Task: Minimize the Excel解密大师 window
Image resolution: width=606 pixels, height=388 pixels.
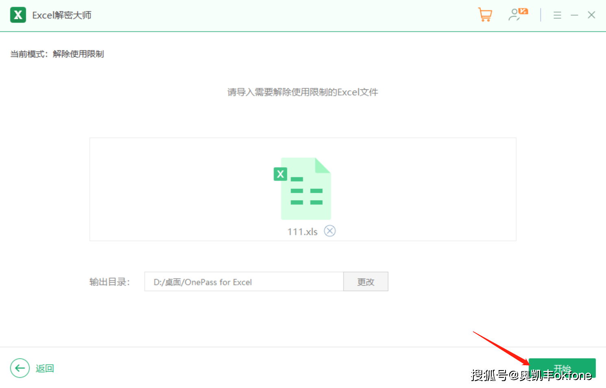Action: tap(574, 15)
